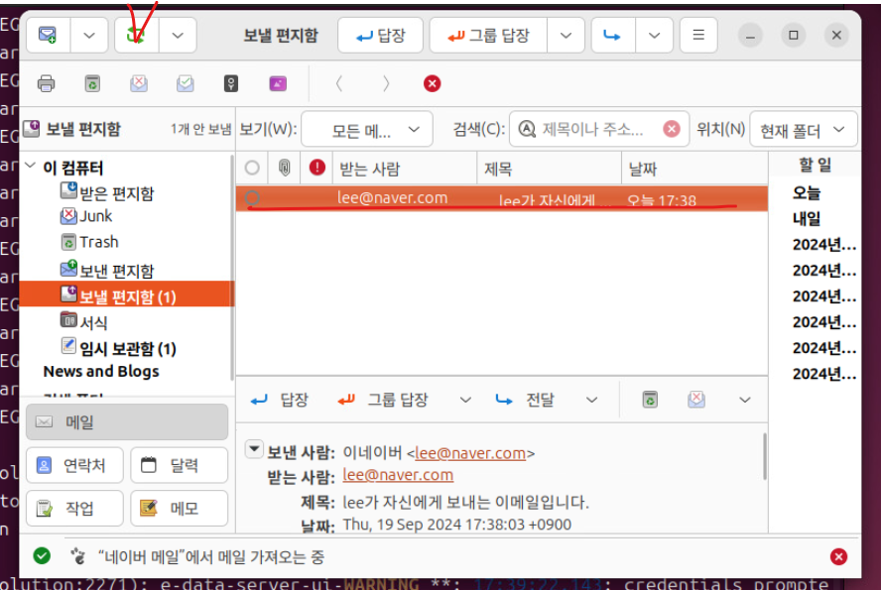This screenshot has width=881, height=590.
Task: Open the new-item dropdown arrow beside compose
Action: point(89,36)
